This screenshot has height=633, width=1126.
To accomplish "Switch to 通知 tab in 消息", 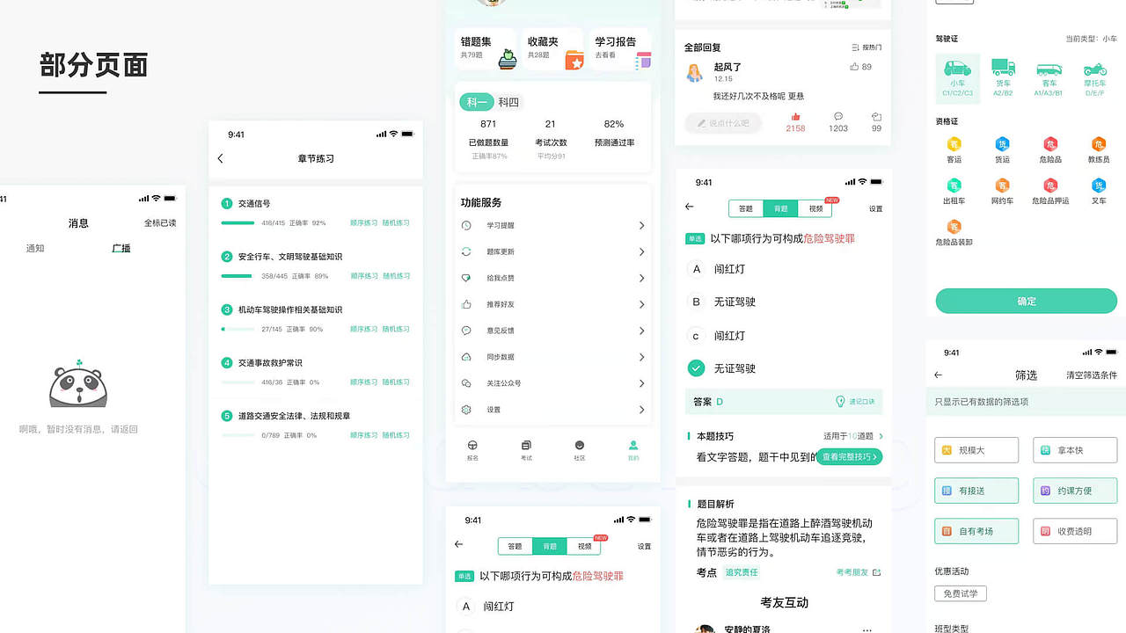I will coord(35,248).
